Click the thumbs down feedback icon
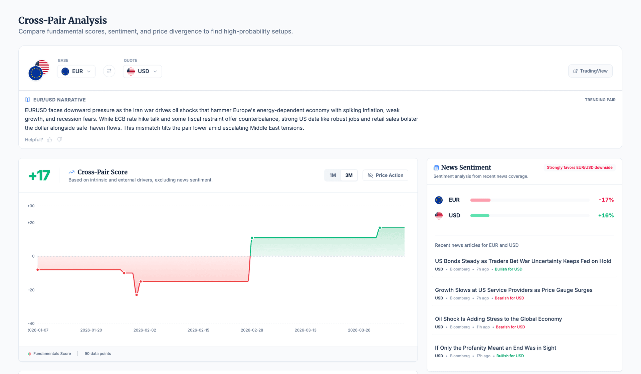The image size is (641, 374). [60, 140]
